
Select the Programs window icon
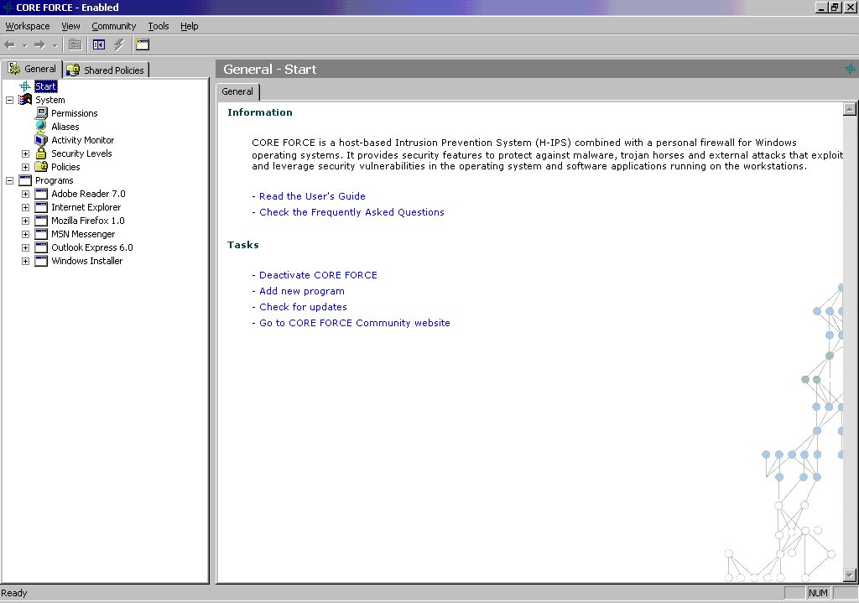tap(25, 180)
